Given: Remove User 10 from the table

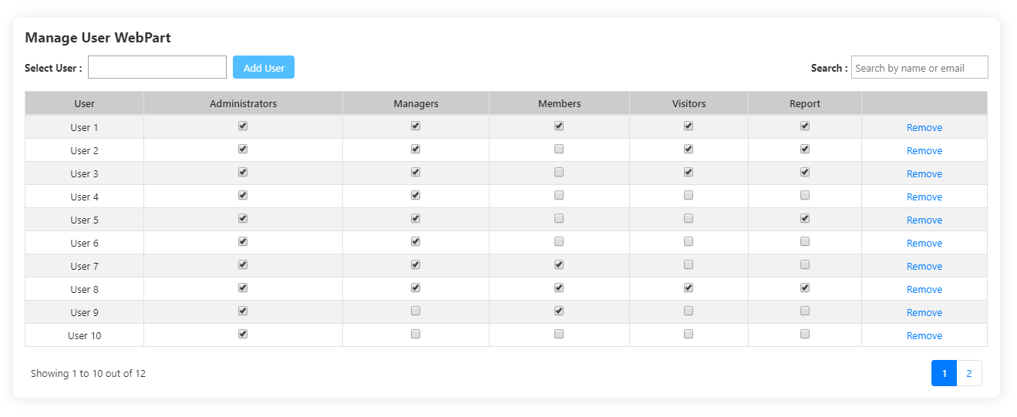Looking at the screenshot, I should tap(924, 335).
